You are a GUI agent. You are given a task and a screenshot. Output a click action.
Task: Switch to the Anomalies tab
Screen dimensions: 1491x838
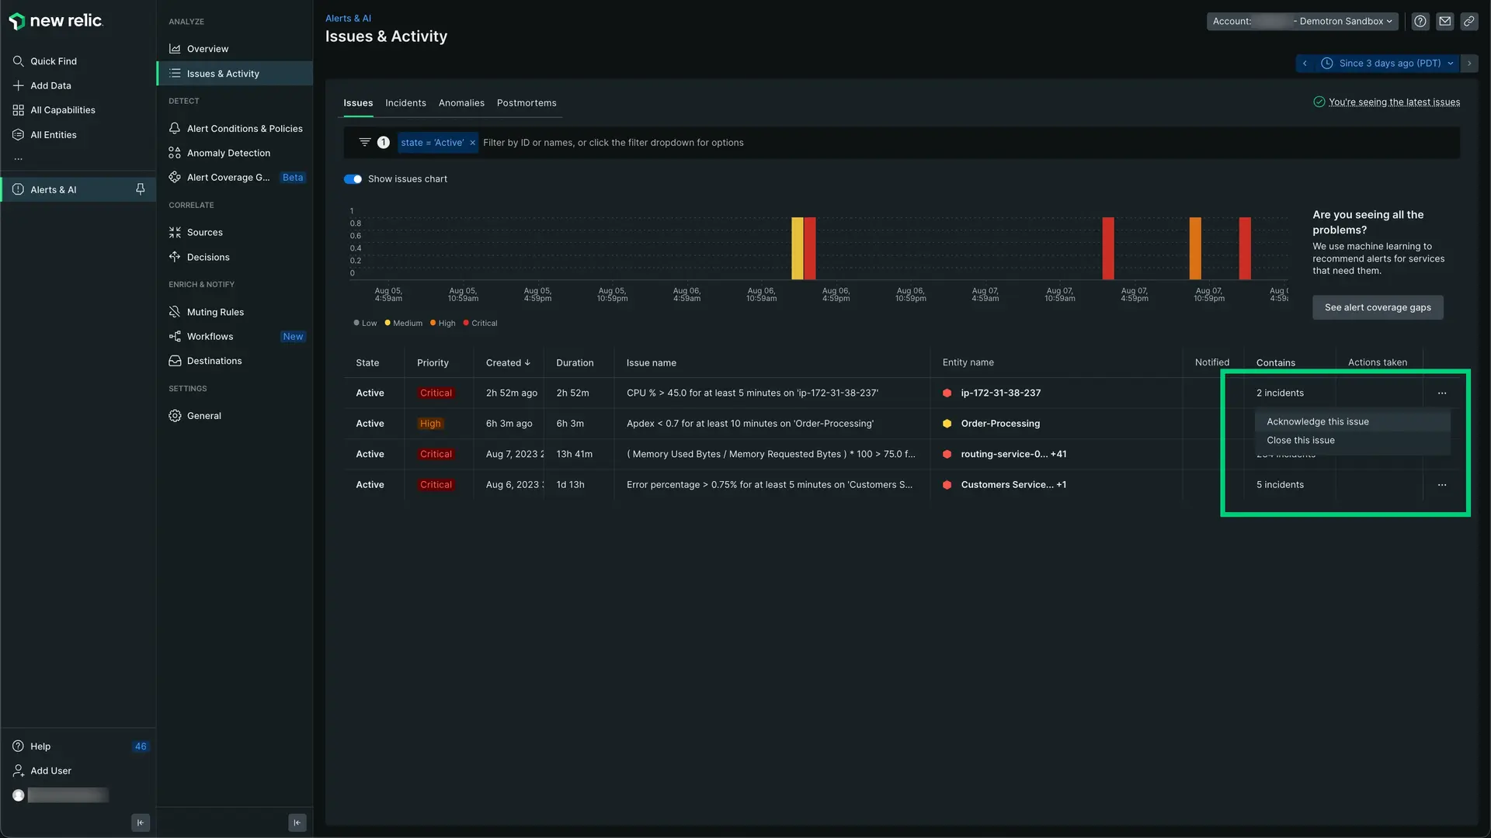click(461, 103)
